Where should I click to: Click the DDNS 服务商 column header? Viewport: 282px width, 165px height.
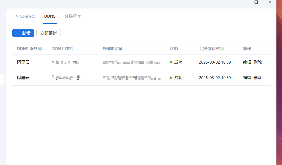pyautogui.click(x=29, y=49)
